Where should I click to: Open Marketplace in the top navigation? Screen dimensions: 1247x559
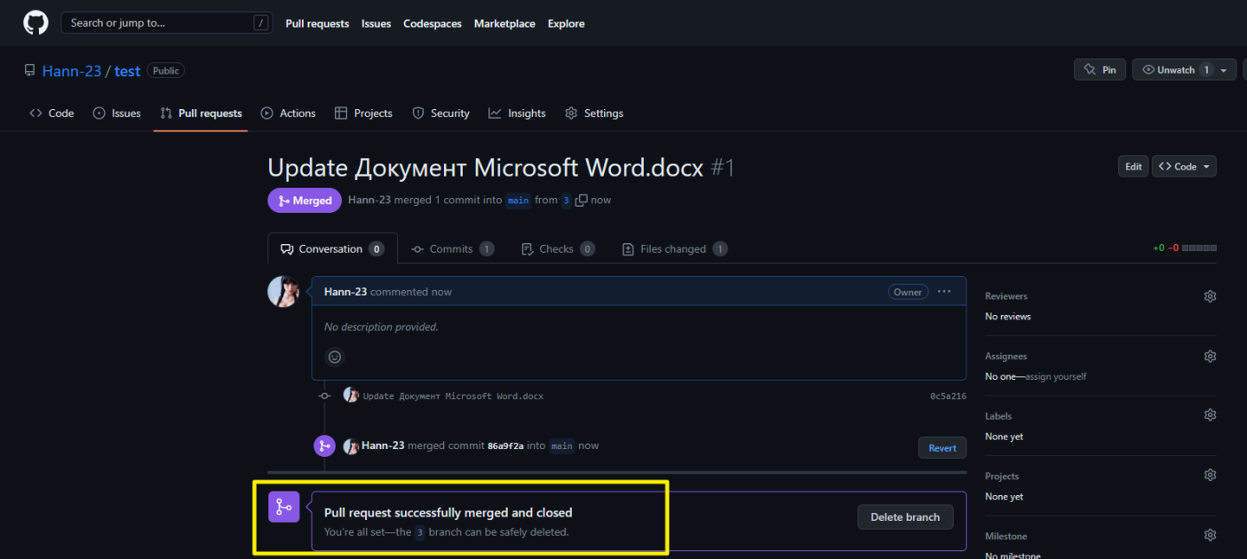click(x=504, y=24)
